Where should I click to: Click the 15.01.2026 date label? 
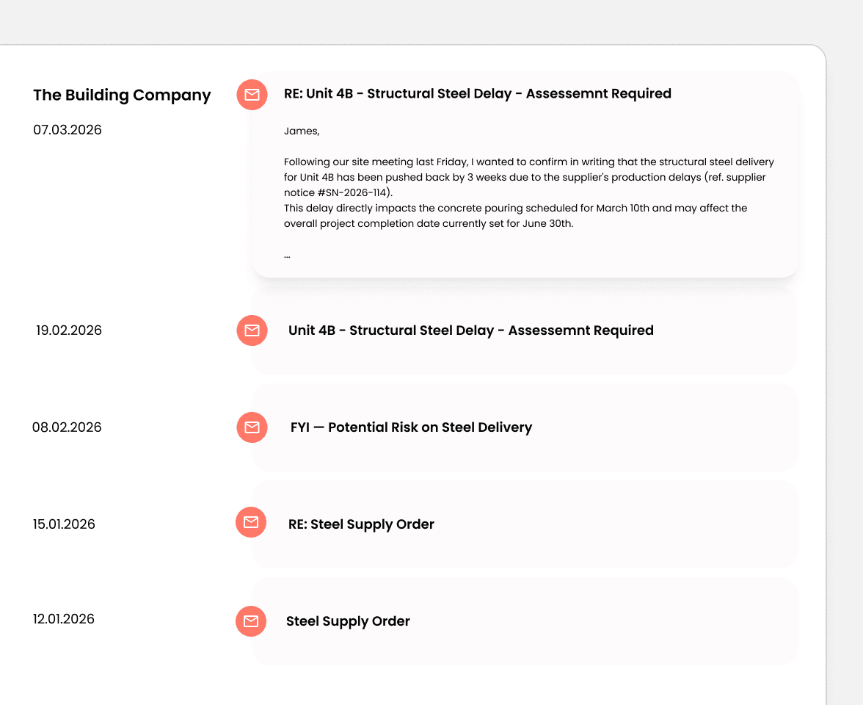pos(63,524)
